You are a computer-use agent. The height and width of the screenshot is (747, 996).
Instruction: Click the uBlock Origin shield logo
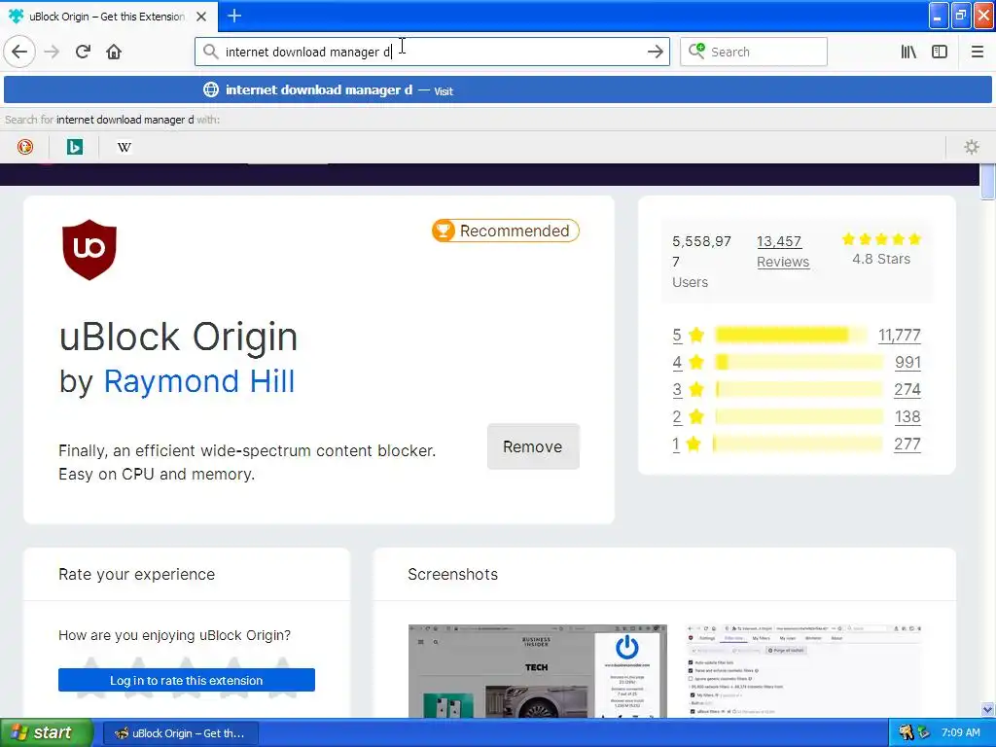pyautogui.click(x=89, y=250)
